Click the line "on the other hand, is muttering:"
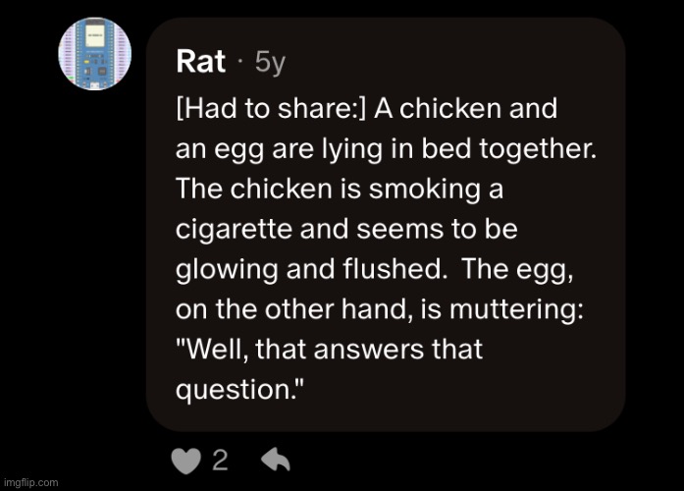 pyautogui.click(x=380, y=309)
